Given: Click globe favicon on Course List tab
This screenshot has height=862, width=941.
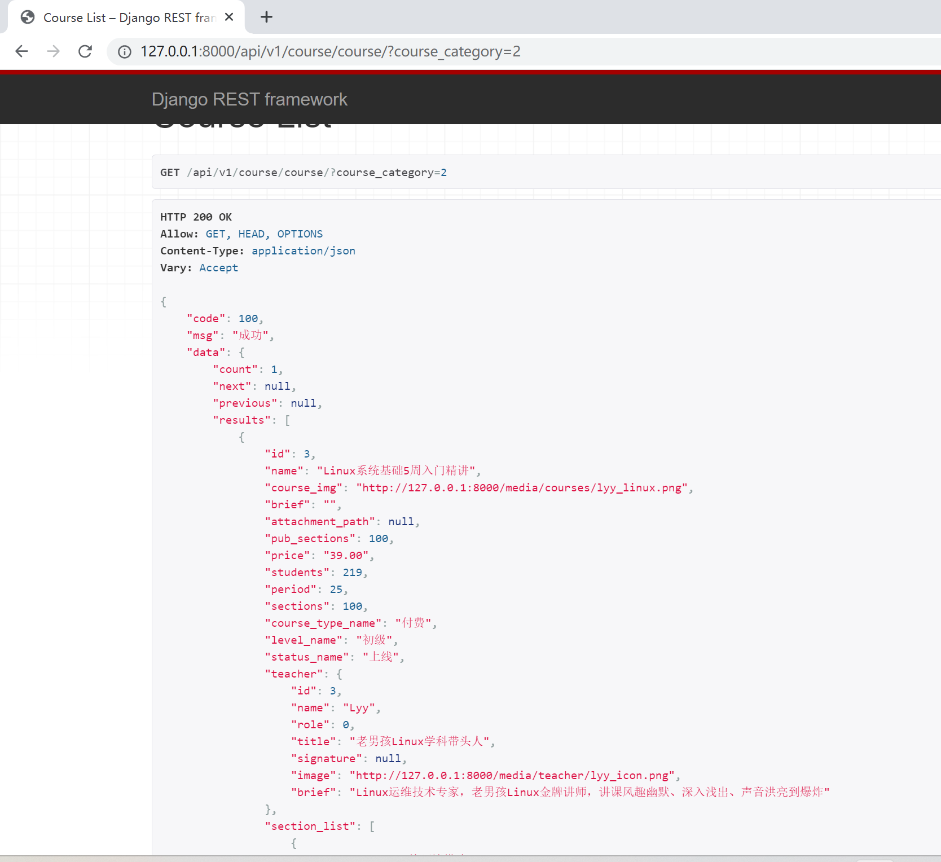Looking at the screenshot, I should 28,17.
